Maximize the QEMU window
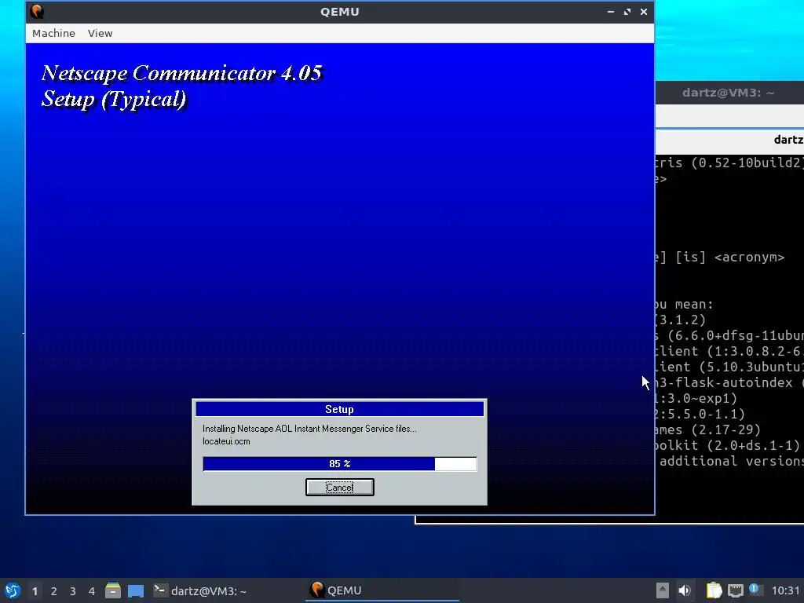Screen dimensions: 804x603 627,11
